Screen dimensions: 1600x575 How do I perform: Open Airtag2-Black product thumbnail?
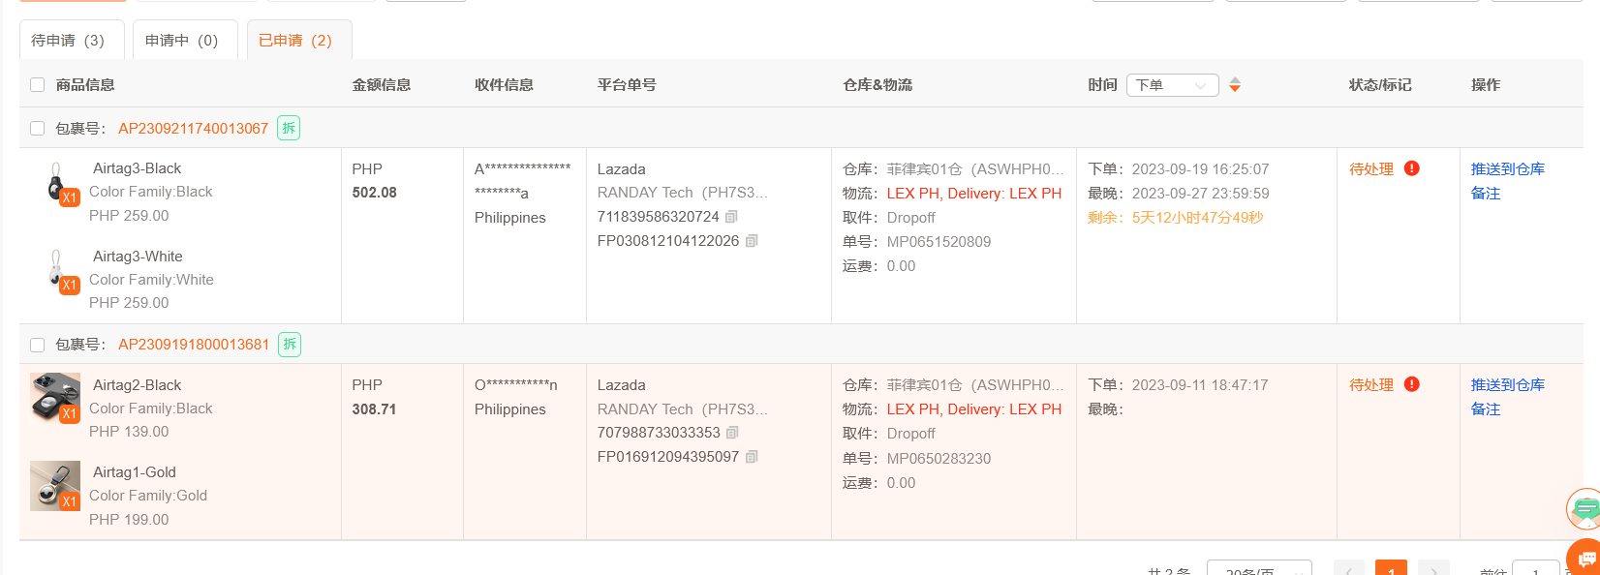click(55, 398)
